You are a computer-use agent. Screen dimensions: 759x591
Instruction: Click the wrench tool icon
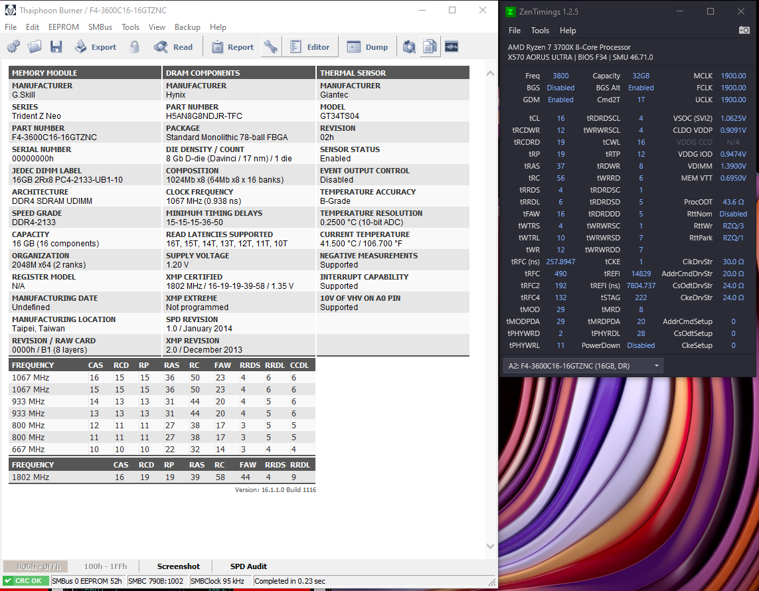tap(271, 47)
